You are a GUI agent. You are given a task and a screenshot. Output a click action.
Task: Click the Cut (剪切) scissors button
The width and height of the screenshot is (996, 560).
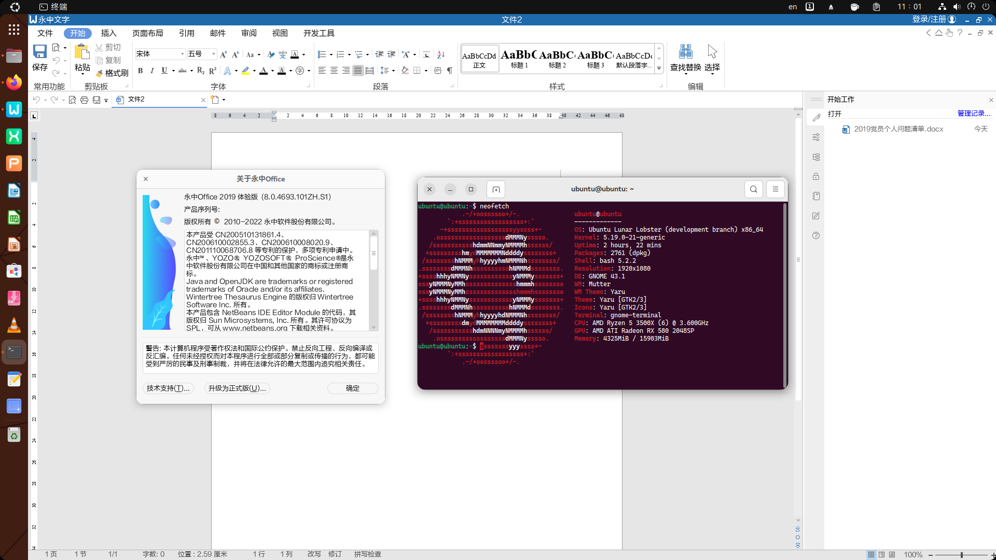[108, 47]
